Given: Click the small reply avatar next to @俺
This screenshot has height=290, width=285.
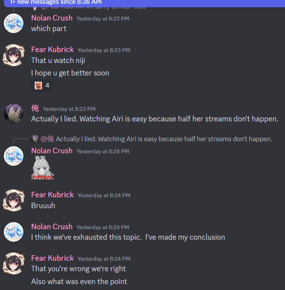Looking at the screenshot, I should tap(35, 139).
